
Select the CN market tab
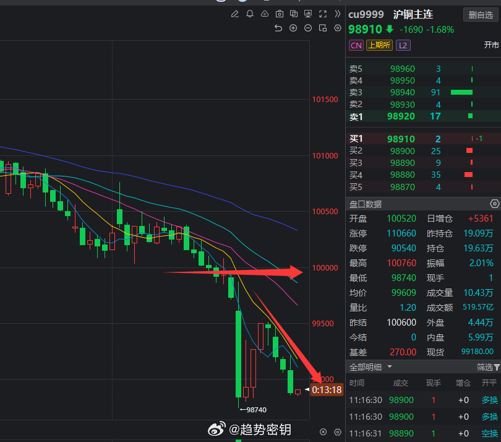pos(356,45)
